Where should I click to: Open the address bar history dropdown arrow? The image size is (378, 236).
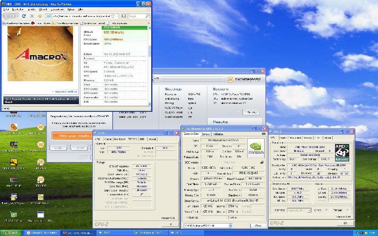[x=117, y=16]
